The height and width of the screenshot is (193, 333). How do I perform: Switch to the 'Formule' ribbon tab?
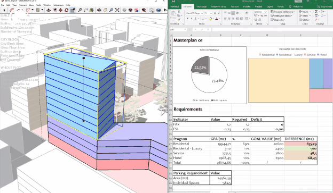[x=235, y=6]
